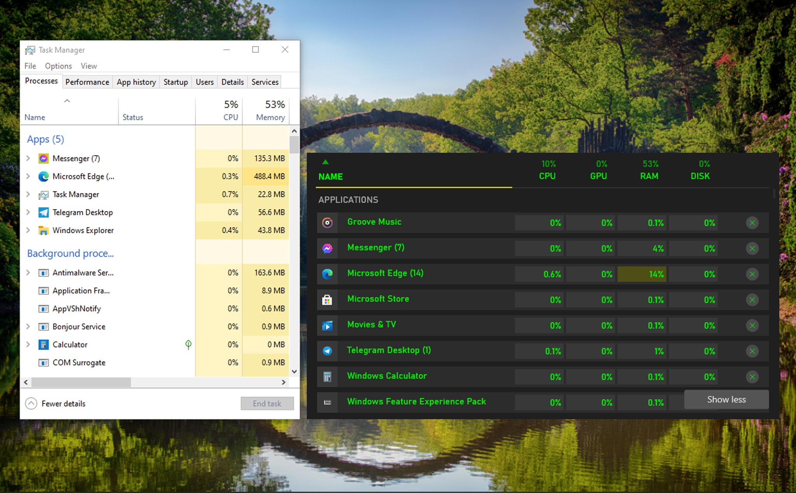
Task: Click the green leaf status icon beside Calculator
Action: click(x=188, y=344)
